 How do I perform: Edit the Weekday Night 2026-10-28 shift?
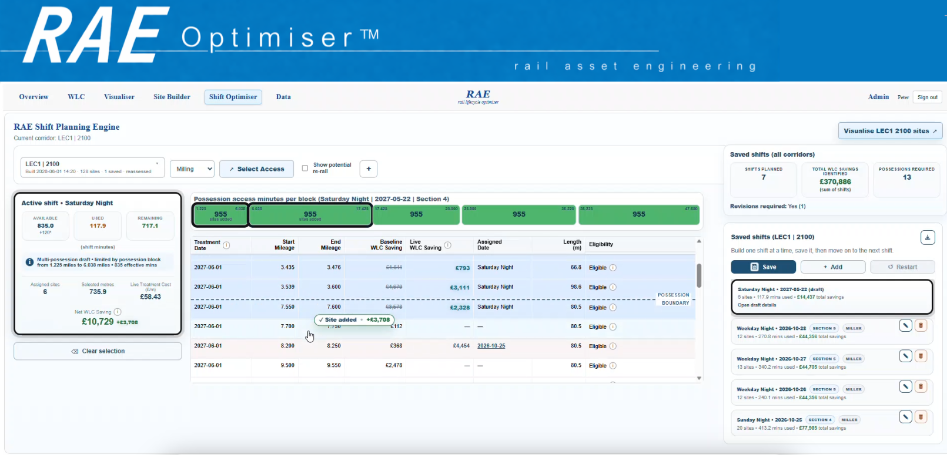pos(906,325)
